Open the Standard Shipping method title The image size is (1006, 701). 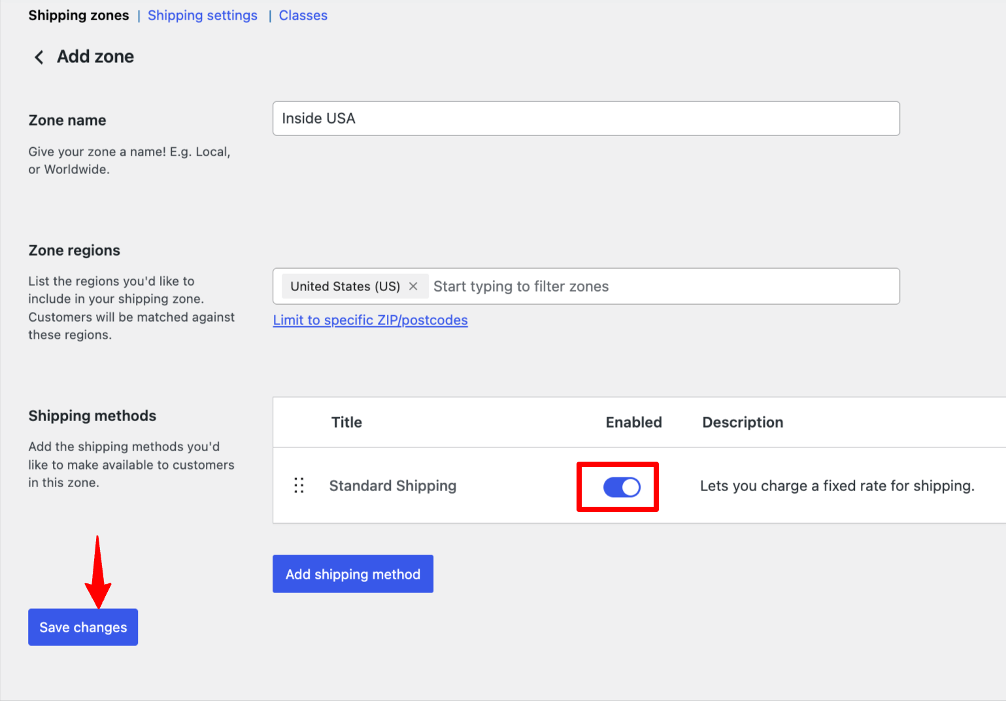392,486
